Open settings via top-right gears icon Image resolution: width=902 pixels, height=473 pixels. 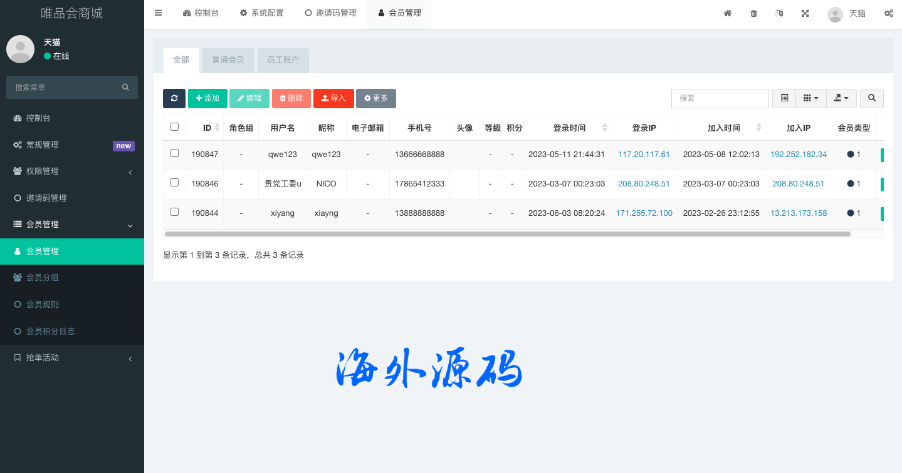(x=888, y=13)
